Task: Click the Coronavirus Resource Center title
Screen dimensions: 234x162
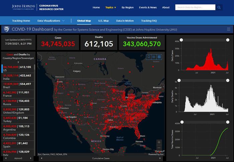Action: pos(51,7)
